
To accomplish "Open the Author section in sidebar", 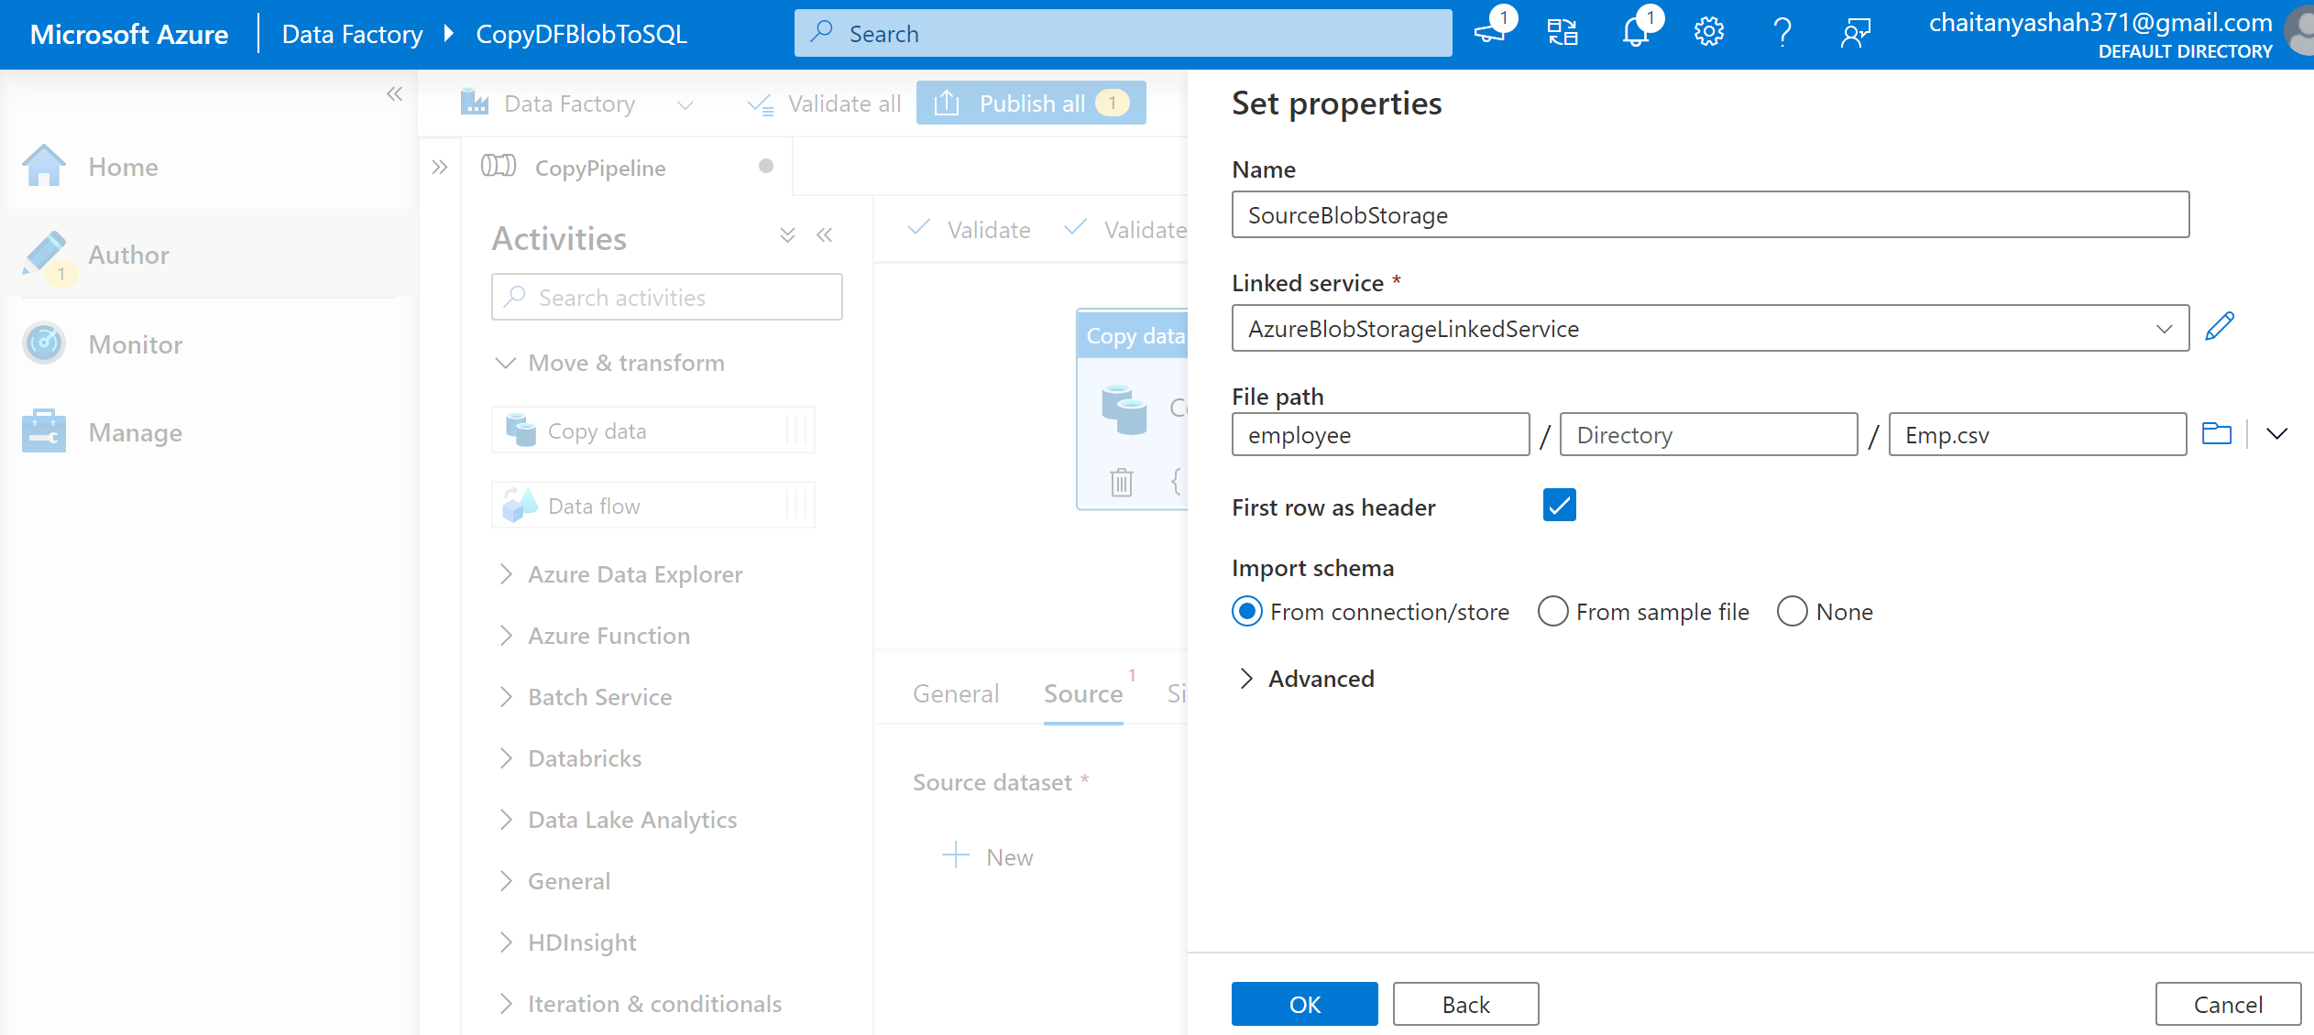I will tap(127, 255).
